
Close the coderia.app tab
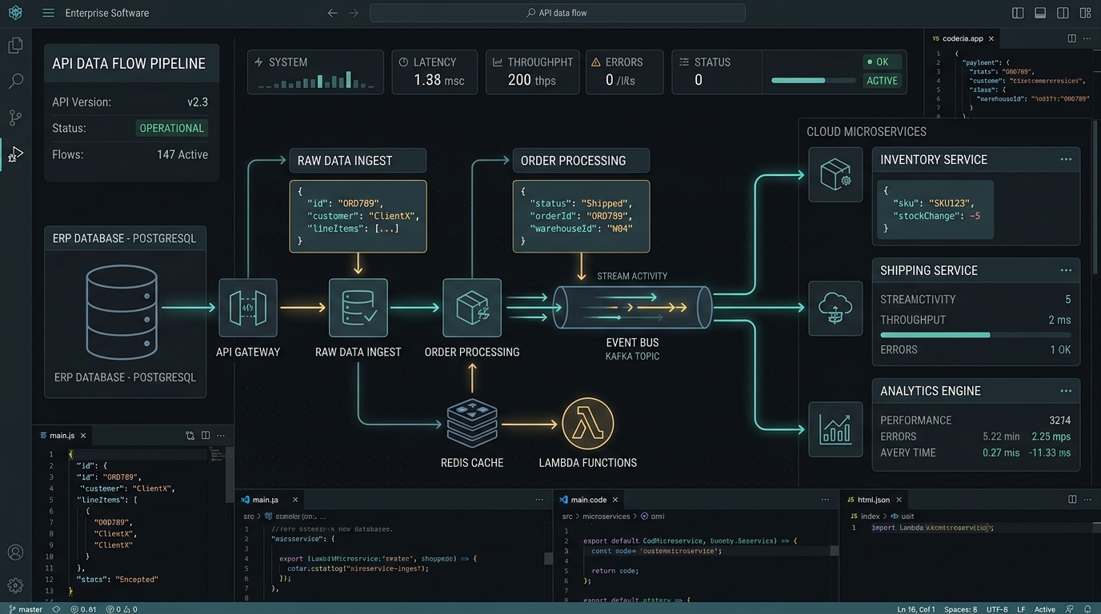tap(991, 38)
